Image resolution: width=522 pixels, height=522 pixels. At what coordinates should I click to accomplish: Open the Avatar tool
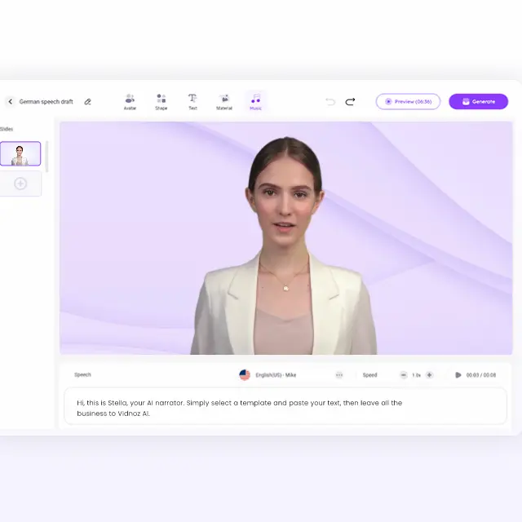point(130,101)
